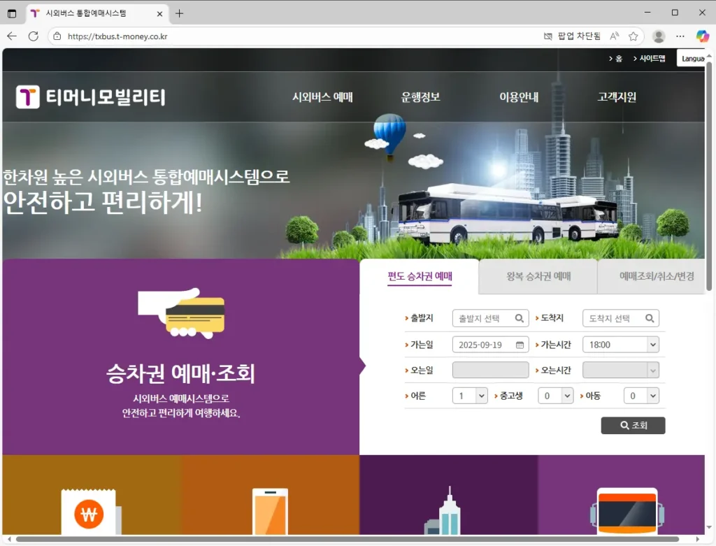Click the 사이트맵 link at top right
The width and height of the screenshot is (716, 546).
pyautogui.click(x=652, y=59)
